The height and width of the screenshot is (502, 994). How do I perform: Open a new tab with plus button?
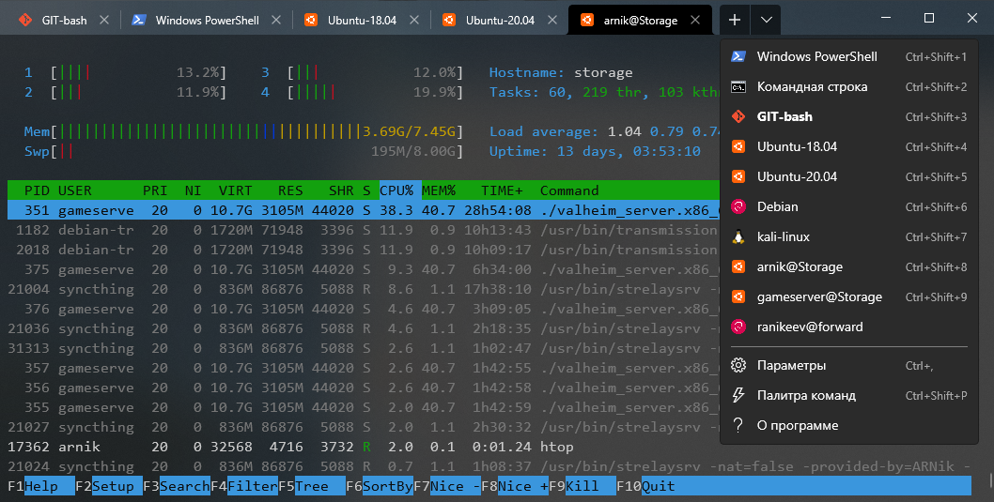tap(735, 19)
